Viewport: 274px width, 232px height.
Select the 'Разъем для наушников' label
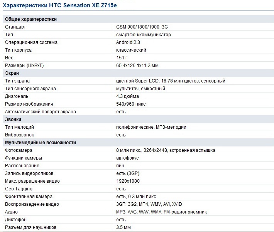pos(30,227)
